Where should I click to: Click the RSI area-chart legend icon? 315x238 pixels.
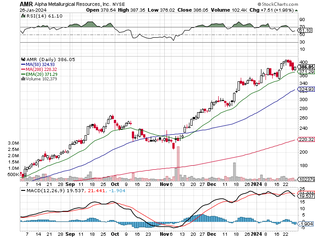(23, 16)
